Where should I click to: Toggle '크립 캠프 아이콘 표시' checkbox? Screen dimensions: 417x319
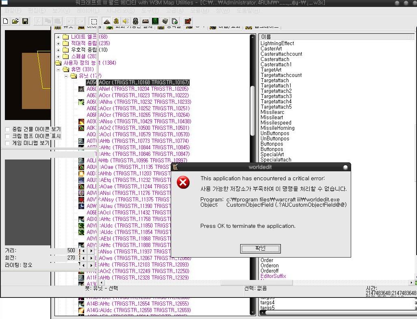pos(7,136)
